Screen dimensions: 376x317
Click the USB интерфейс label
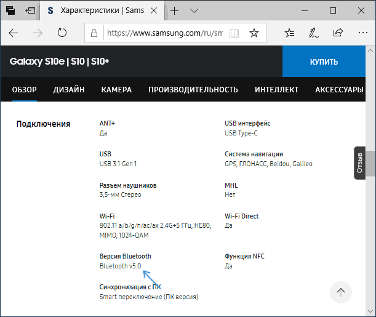247,123
